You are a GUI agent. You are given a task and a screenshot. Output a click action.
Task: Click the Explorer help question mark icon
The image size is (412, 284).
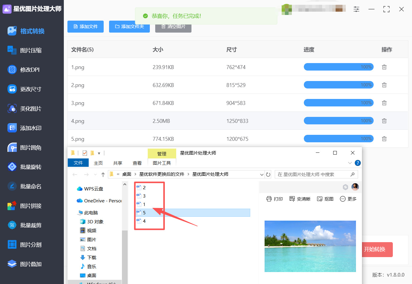[357, 163]
